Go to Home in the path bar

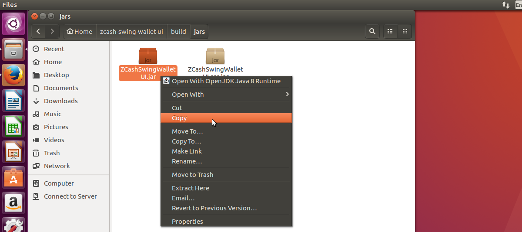pyautogui.click(x=80, y=31)
